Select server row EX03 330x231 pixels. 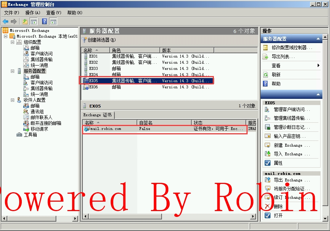(x=147, y=68)
